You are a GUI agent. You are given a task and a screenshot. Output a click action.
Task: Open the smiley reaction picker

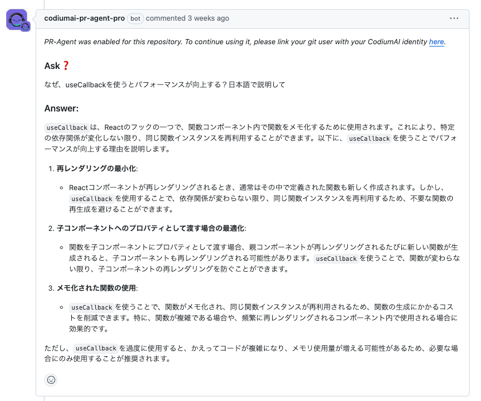51,380
